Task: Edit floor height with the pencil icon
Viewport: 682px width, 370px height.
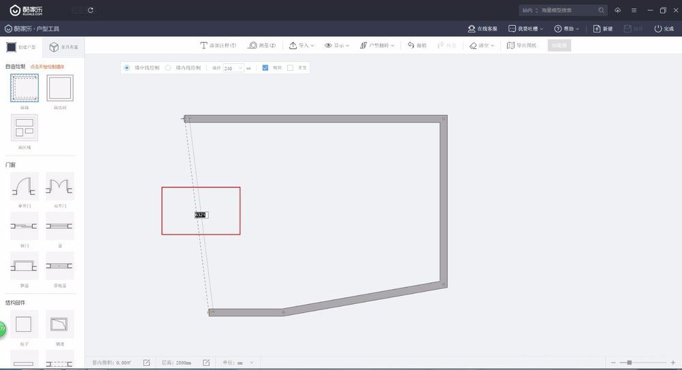Action: pos(206,363)
